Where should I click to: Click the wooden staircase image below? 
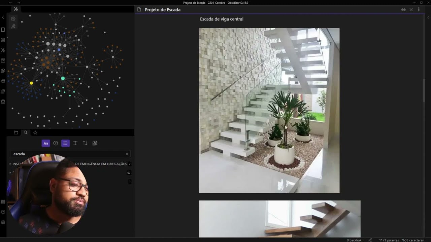[280, 219]
